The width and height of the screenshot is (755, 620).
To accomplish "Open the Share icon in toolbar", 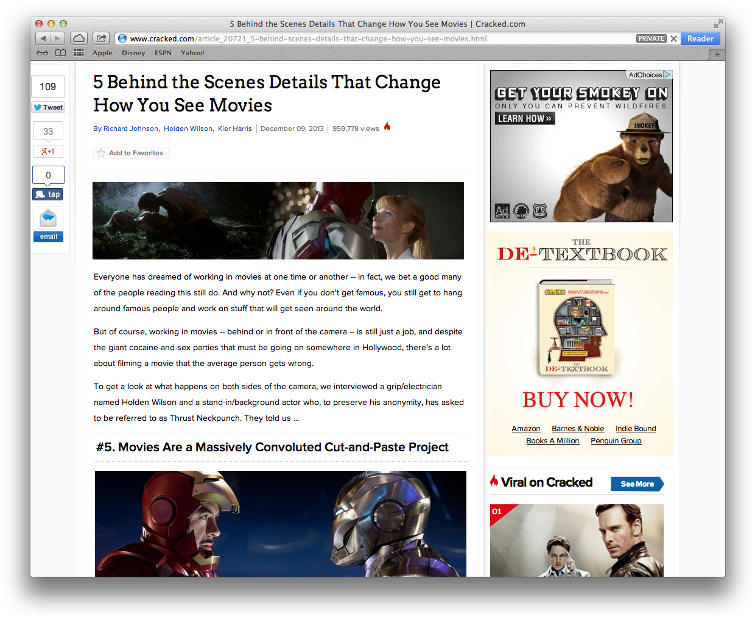I will click(101, 38).
